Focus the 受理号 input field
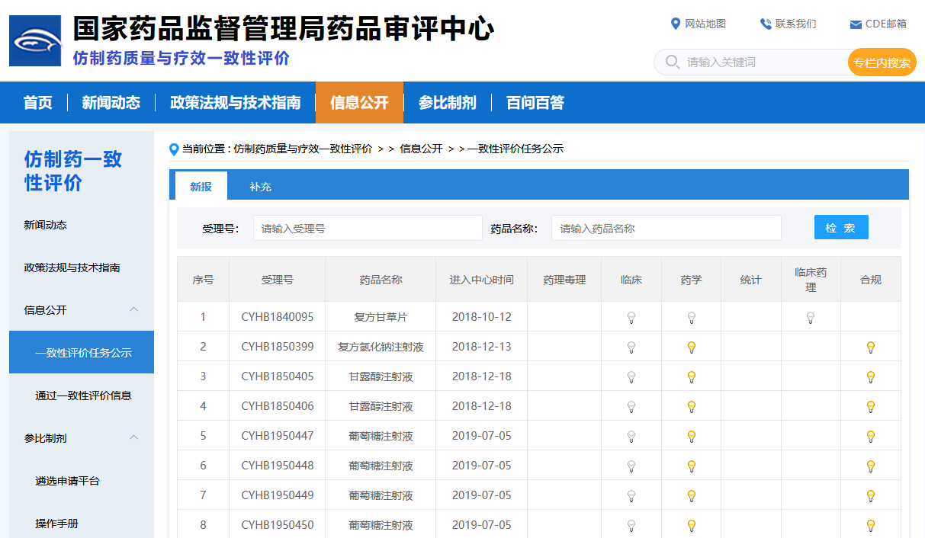 [368, 229]
